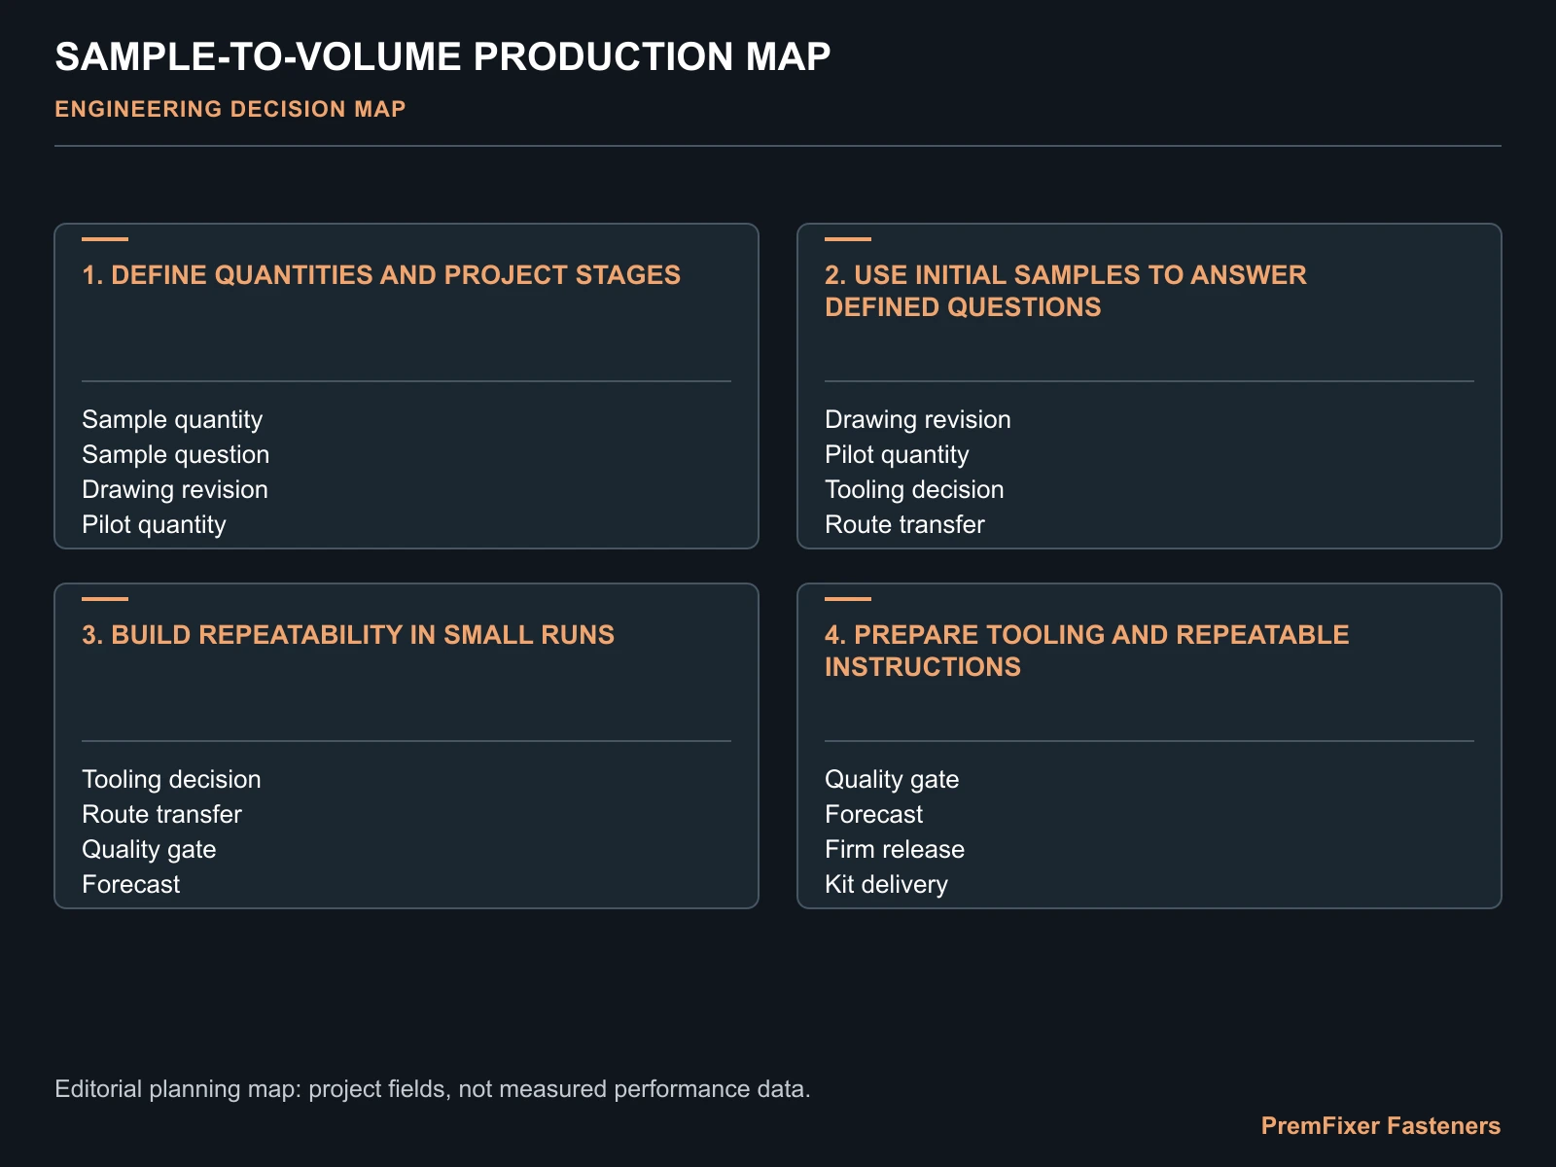Screen dimensions: 1556x1167
Task: Click Forecast in card 3
Action: tap(131, 884)
